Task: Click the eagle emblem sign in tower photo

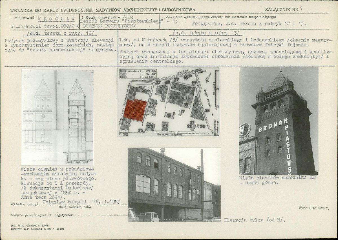Action: 245,130
